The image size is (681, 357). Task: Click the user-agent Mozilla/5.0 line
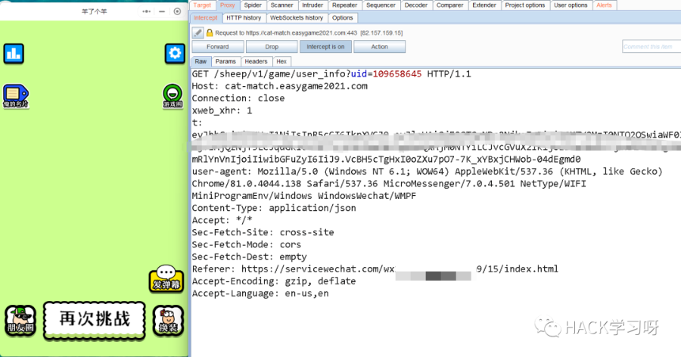coord(428,172)
